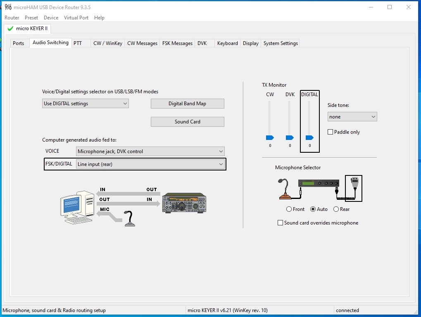
Task: Click the CW TX Monitor slider handle
Action: point(270,137)
